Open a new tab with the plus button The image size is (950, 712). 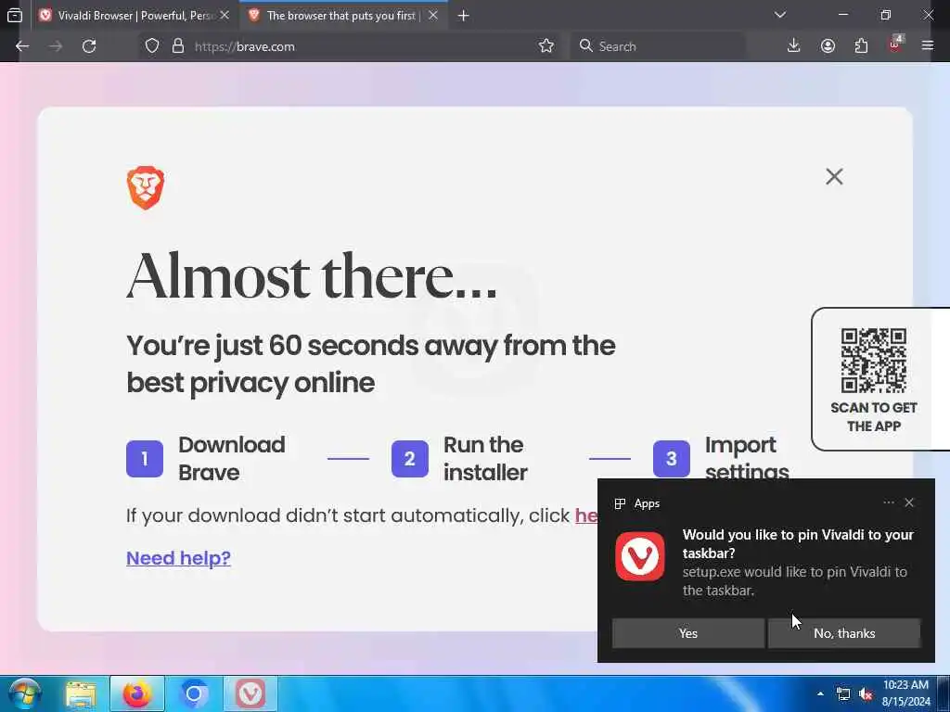(x=464, y=16)
